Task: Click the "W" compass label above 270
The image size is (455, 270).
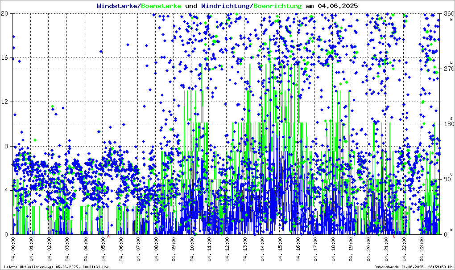Action: pos(451,63)
